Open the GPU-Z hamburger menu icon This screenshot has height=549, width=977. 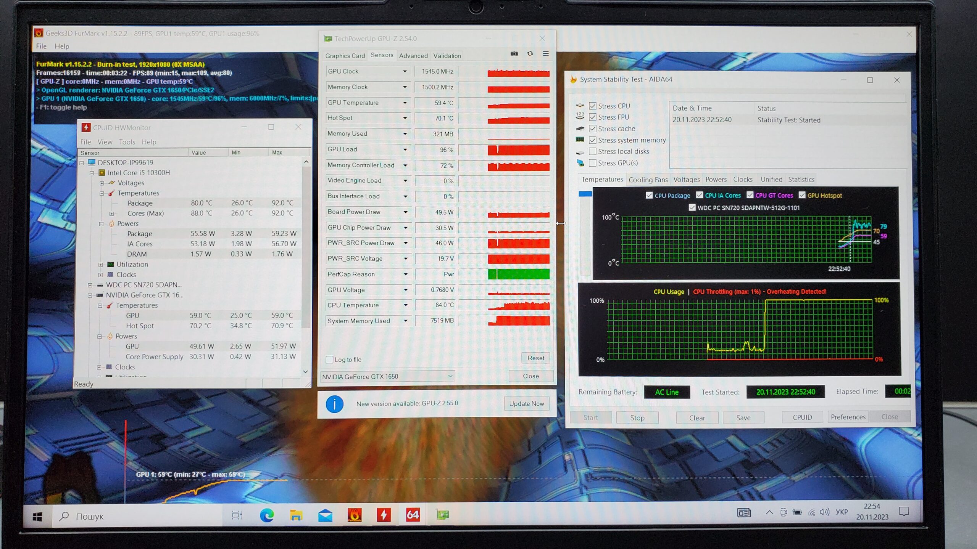click(546, 54)
